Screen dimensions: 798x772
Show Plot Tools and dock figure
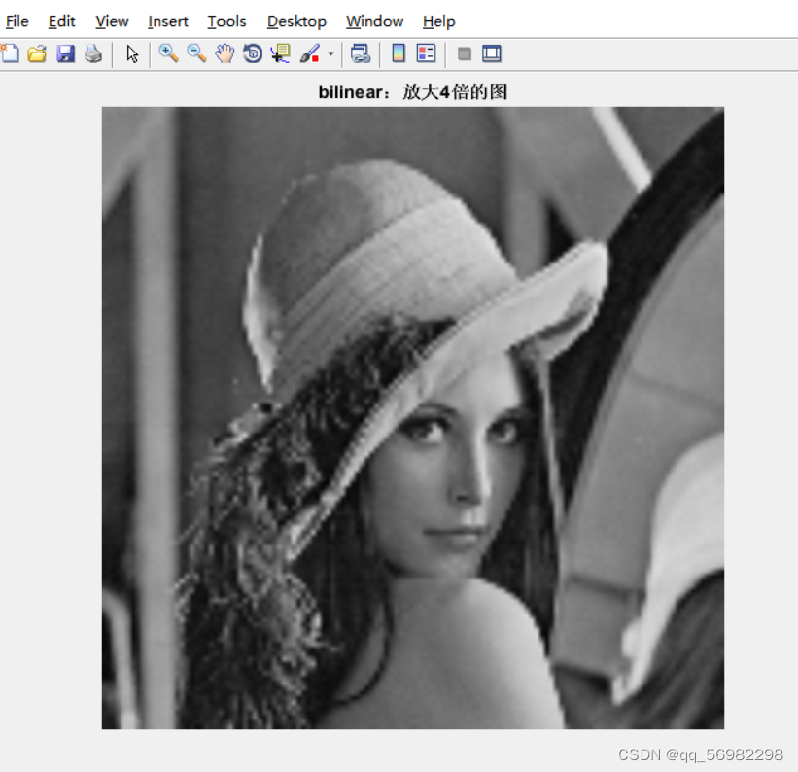coord(492,53)
